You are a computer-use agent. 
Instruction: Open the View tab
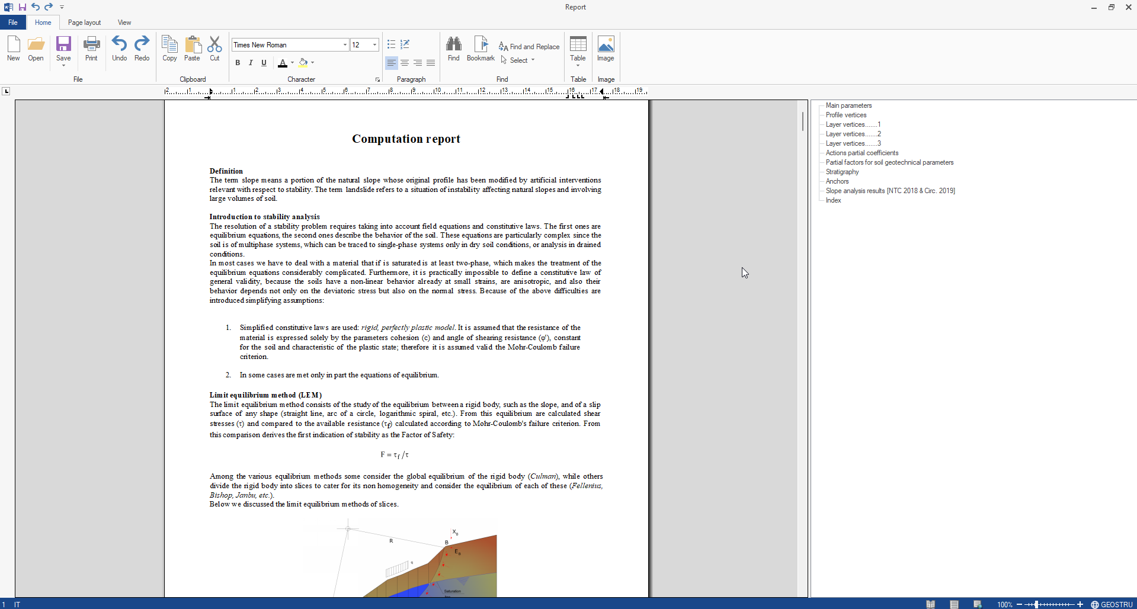(x=124, y=23)
